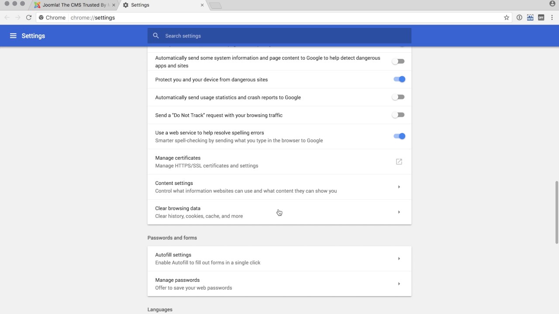Open the Settings hamburger menu

[x=13, y=36]
